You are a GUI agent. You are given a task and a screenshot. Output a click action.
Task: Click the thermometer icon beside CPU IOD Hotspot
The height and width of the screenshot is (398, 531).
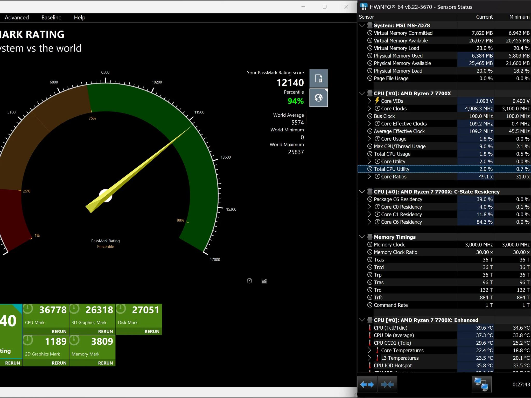click(x=370, y=366)
